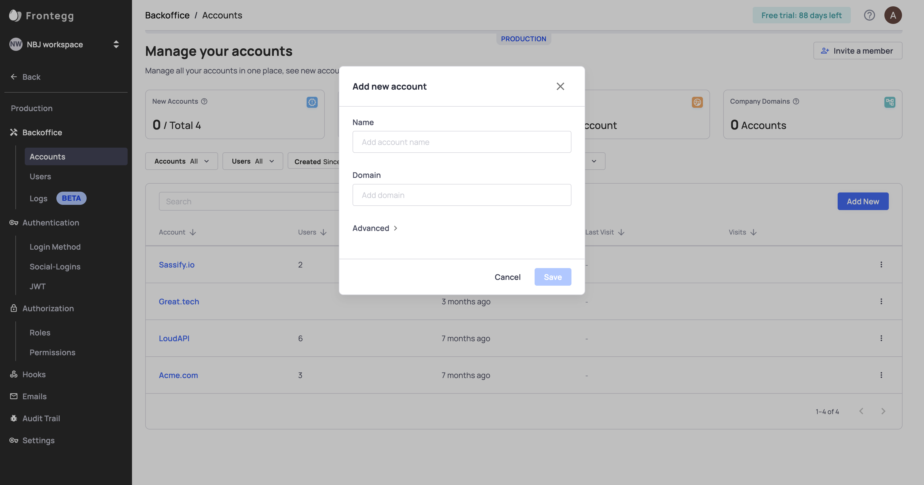Click the Hooks sidebar icon
The image size is (924, 485).
[x=14, y=374]
